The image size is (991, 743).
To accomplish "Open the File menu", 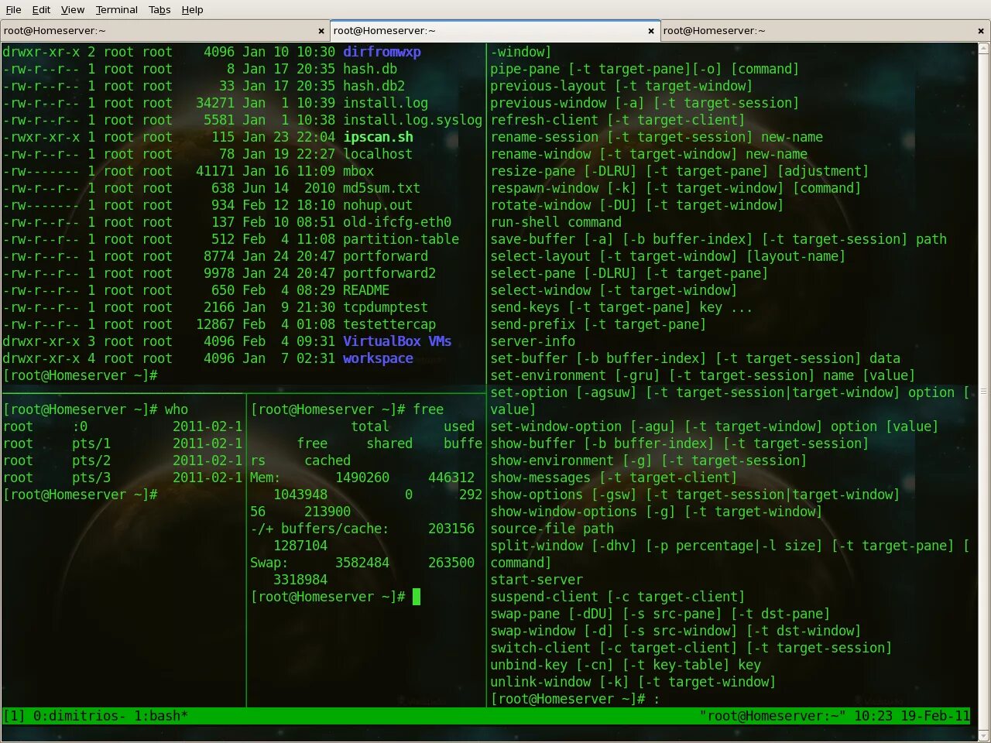I will click(13, 9).
